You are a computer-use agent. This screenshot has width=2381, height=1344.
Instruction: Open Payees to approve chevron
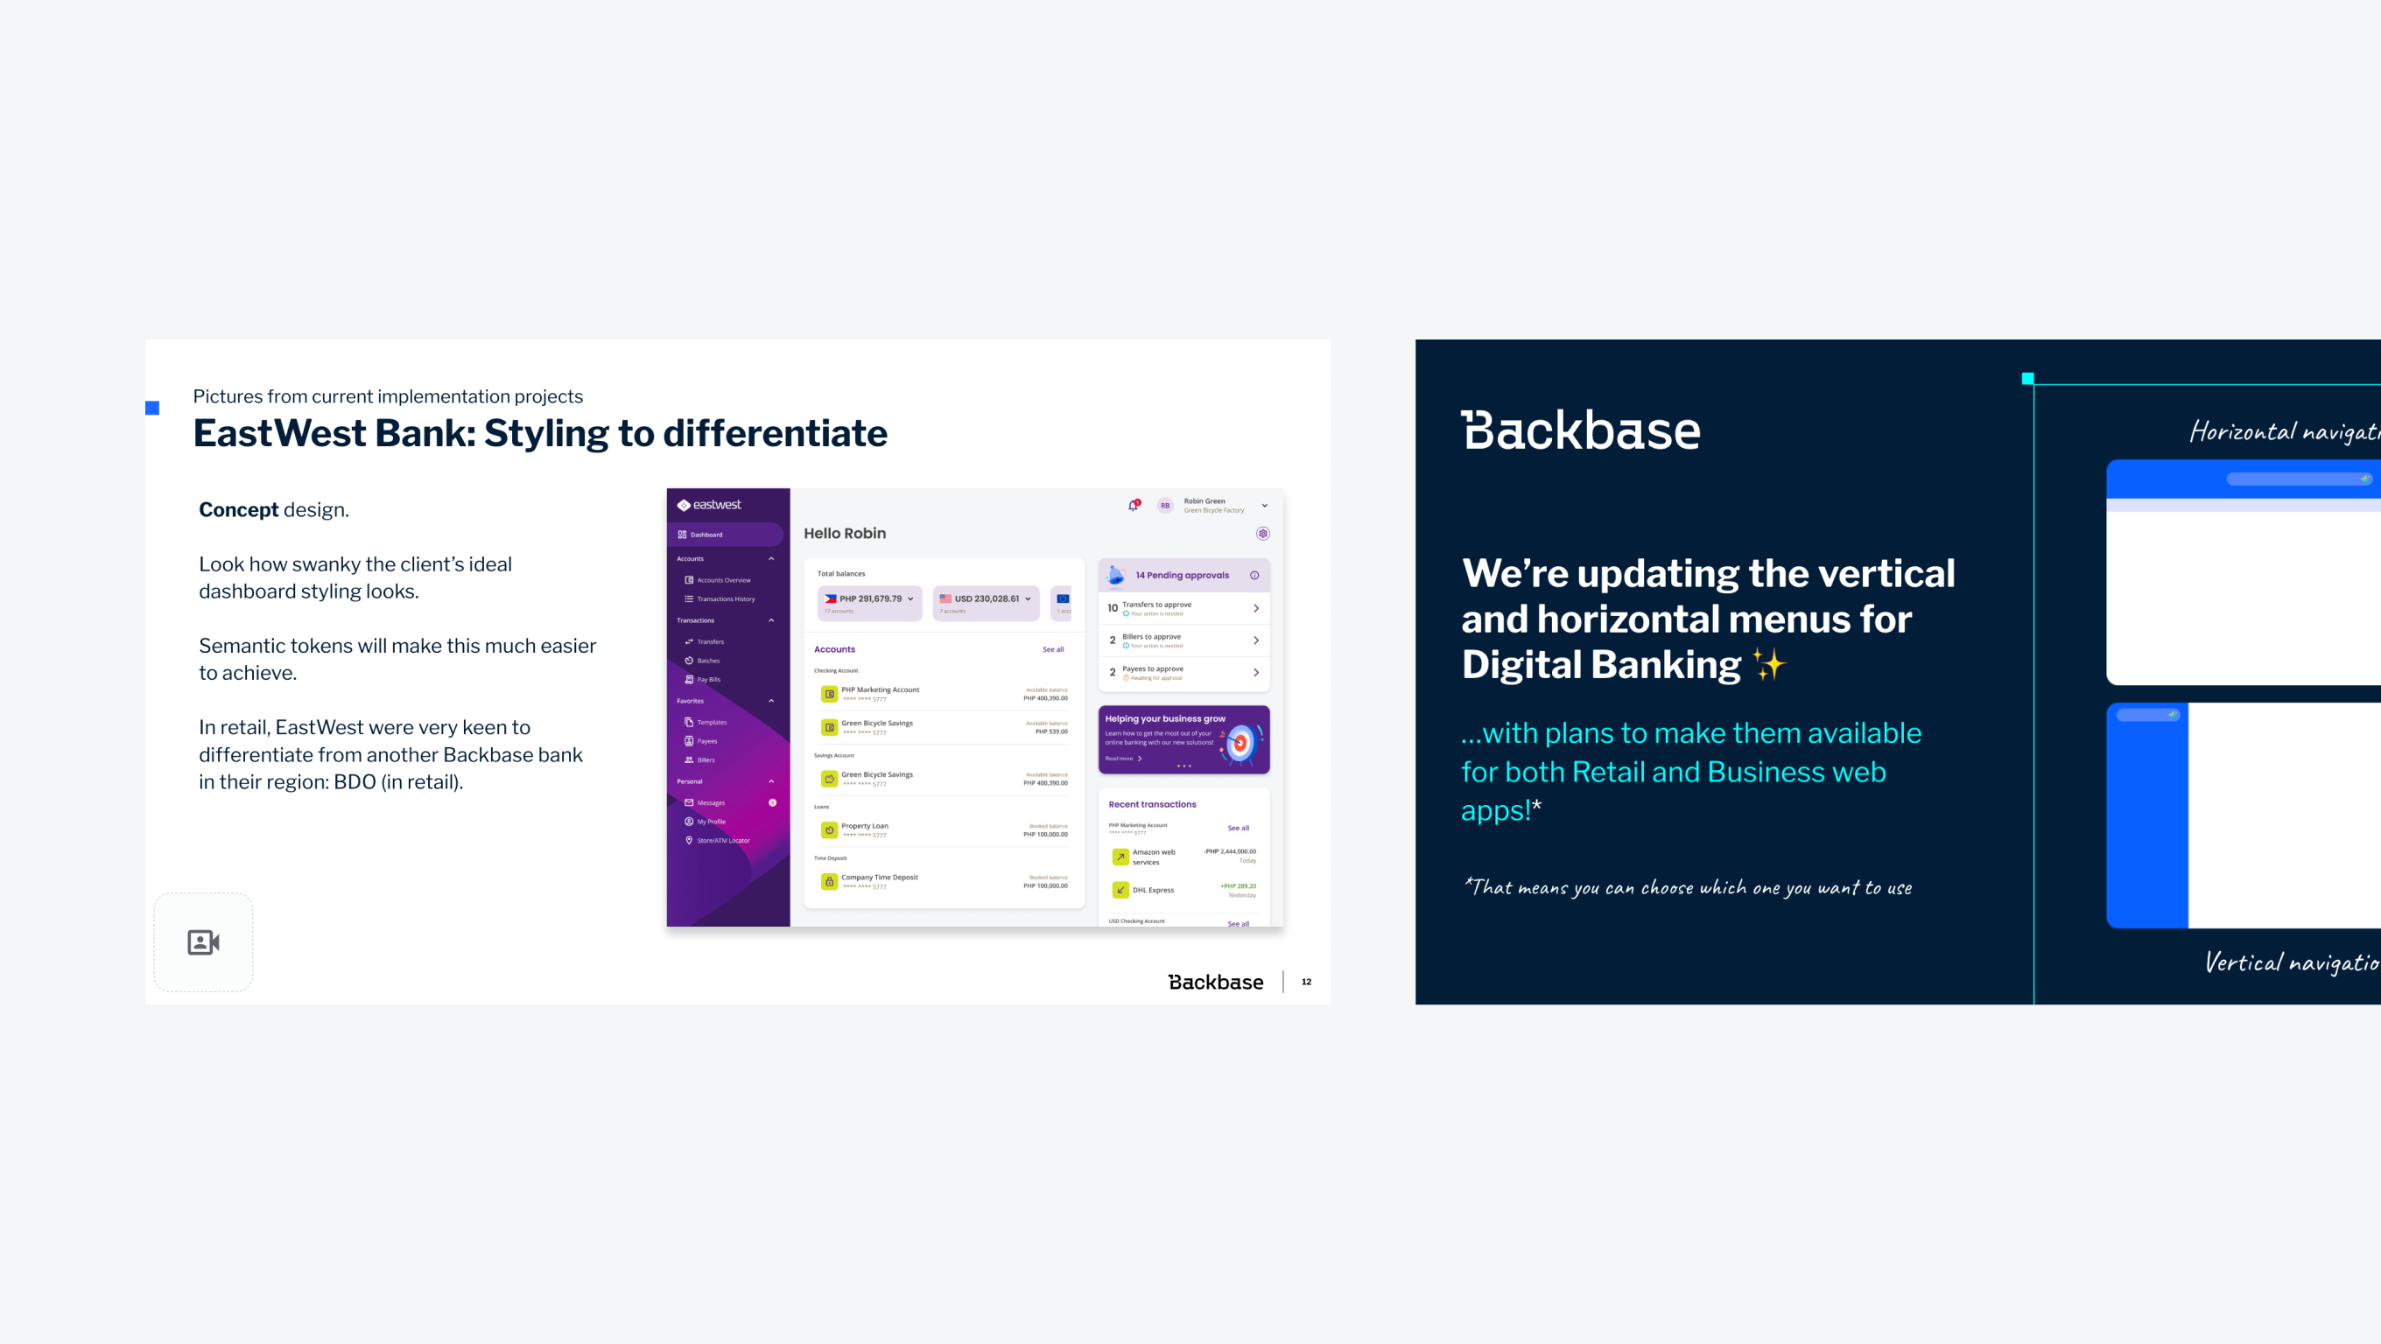click(x=1256, y=673)
